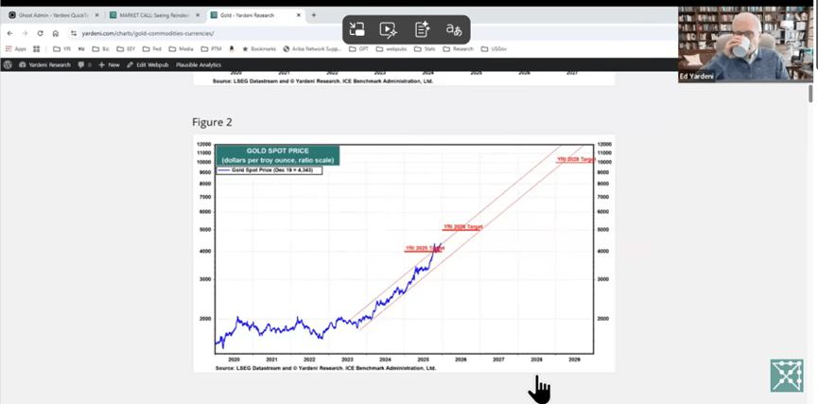Viewport: 818px width, 404px height.
Task: Open the New menu in admin bar
Action: click(109, 64)
